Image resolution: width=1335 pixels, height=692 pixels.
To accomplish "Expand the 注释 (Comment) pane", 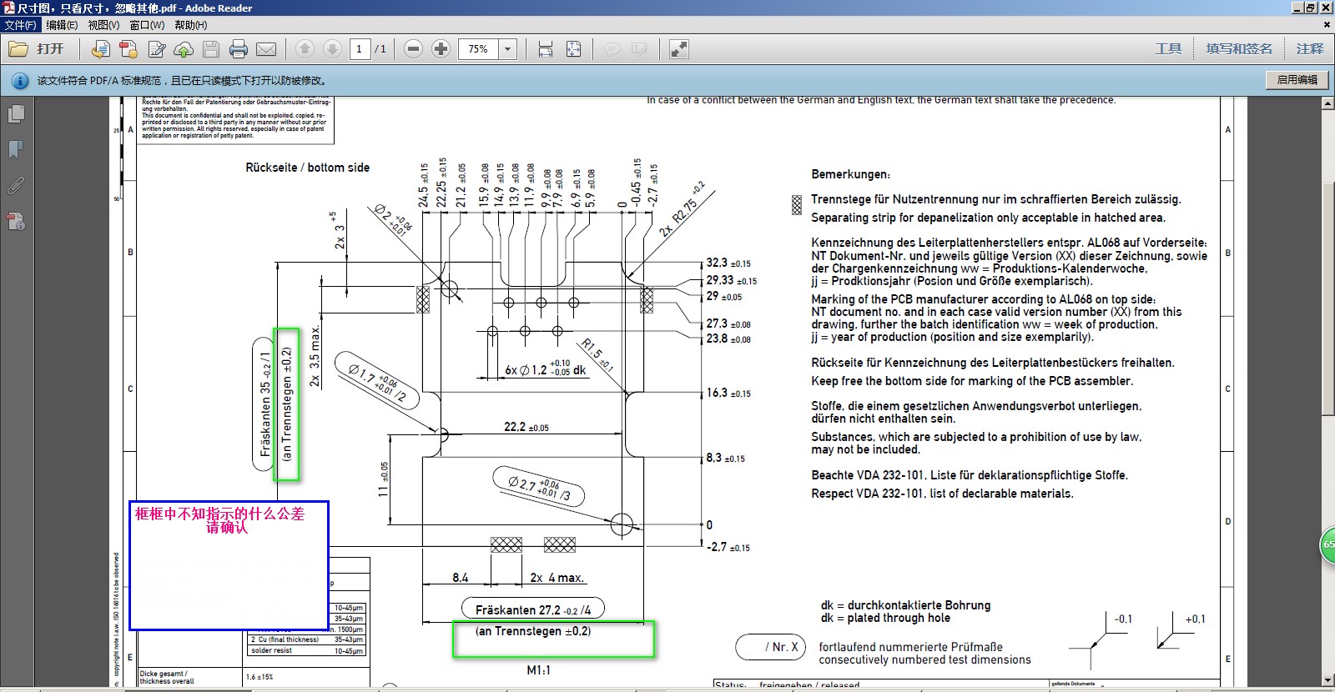I will (1310, 49).
